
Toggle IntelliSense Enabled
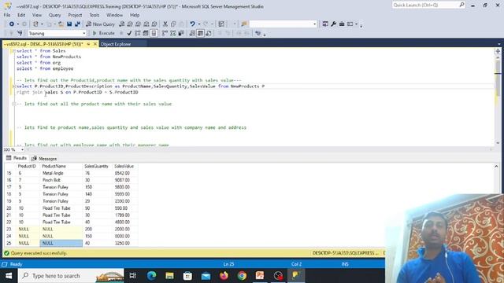pos(154,33)
